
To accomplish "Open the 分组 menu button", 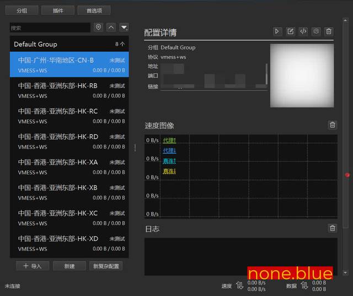I will tap(22, 10).
